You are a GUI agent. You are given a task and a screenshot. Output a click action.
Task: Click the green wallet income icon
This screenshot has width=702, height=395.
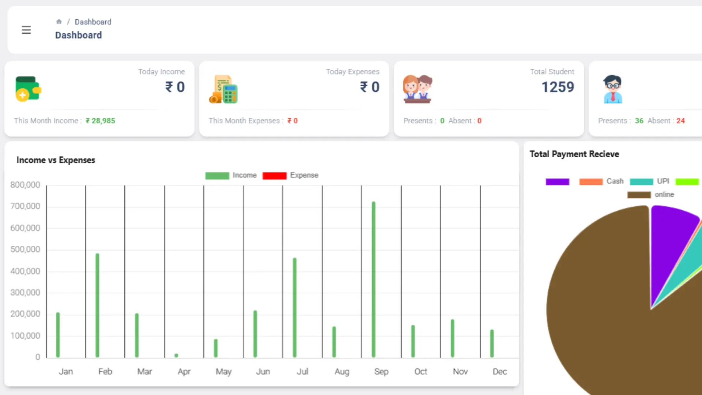(x=28, y=89)
